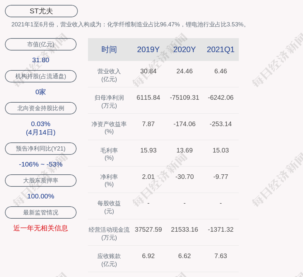Select the 市值(亿元) label button
The height and width of the screenshot is (277, 303).
tap(41, 44)
